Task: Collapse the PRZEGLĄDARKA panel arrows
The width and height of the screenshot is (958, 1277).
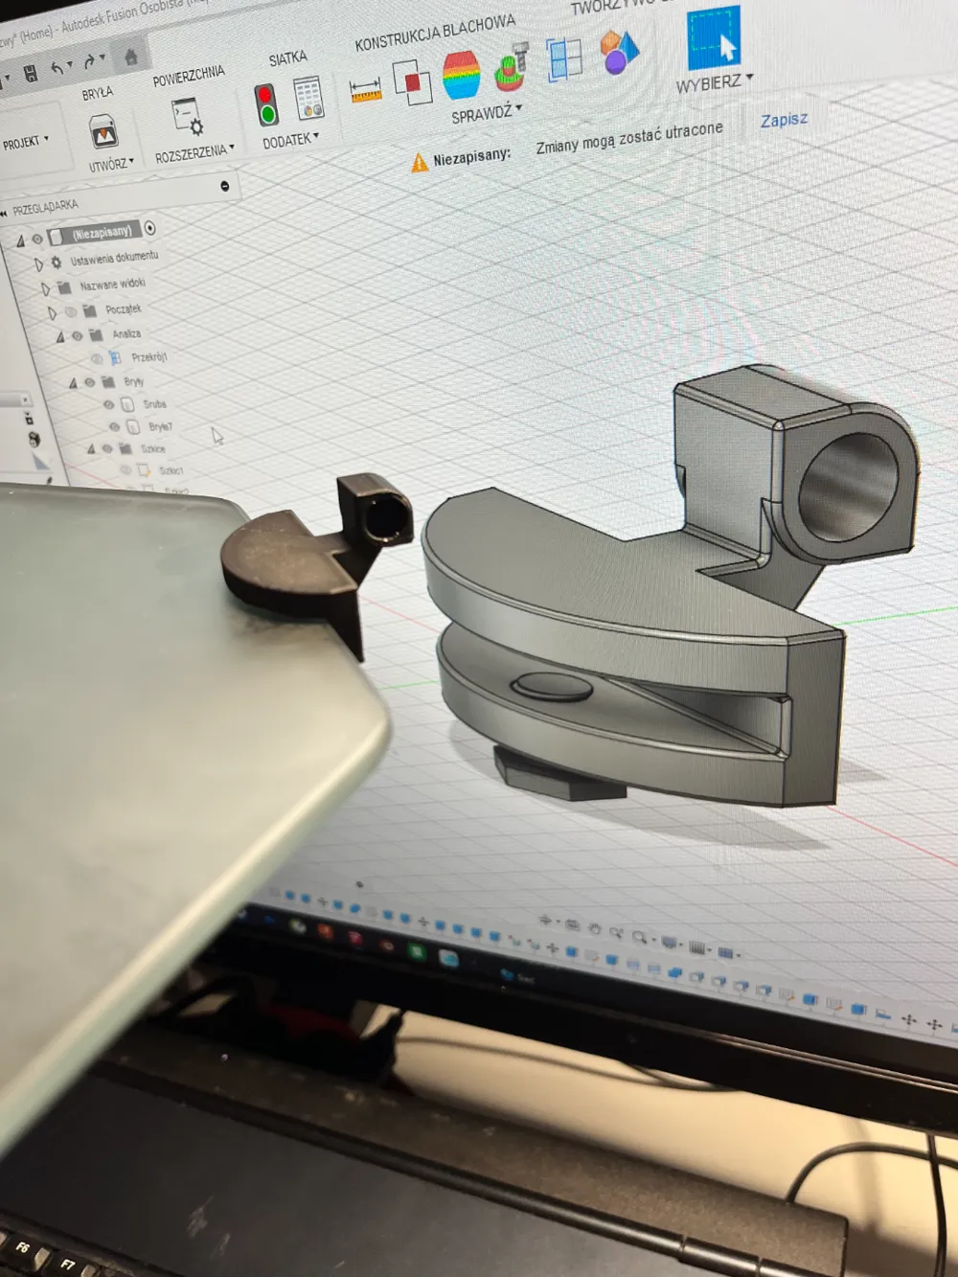Action: (4, 213)
